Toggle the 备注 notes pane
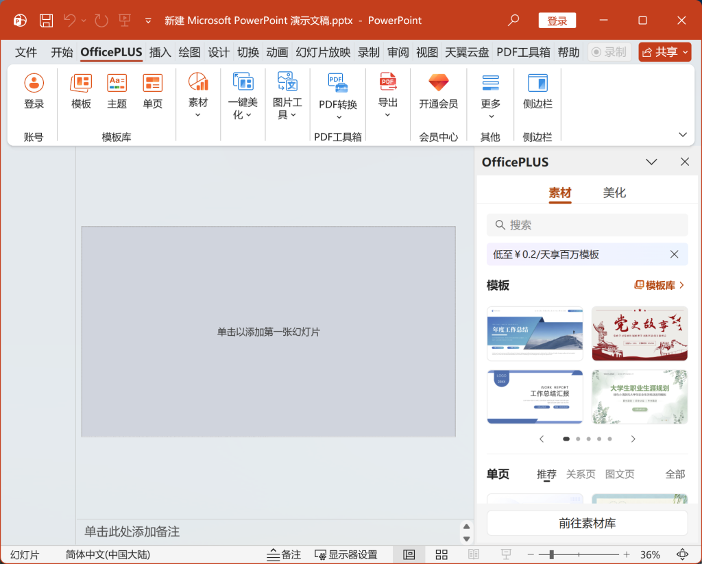Image resolution: width=702 pixels, height=564 pixels. tap(284, 554)
